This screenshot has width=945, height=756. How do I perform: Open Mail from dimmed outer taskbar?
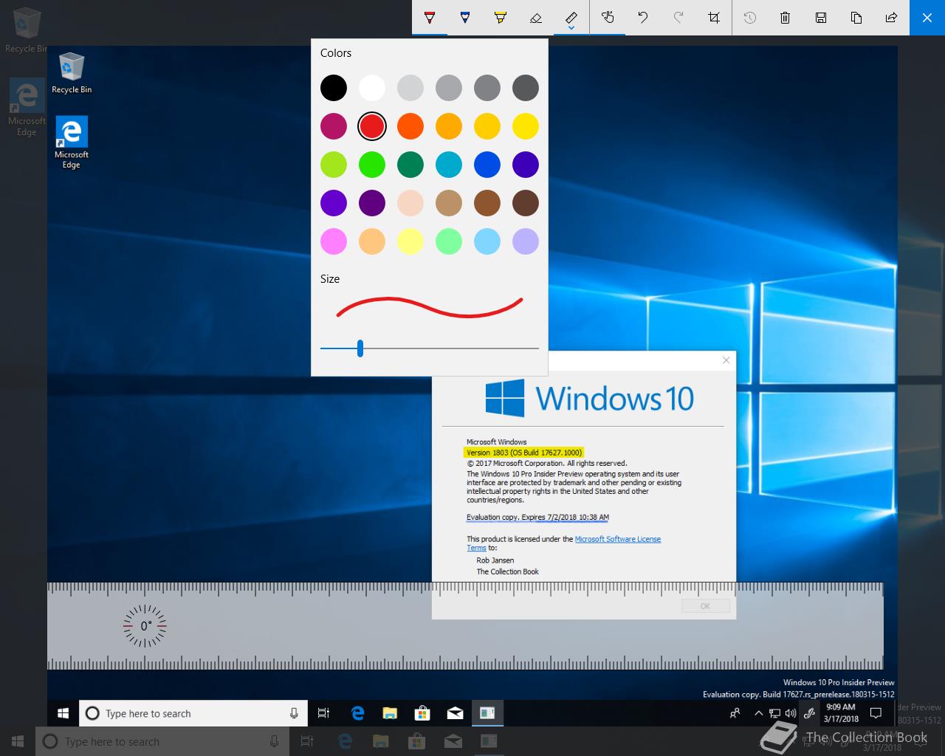453,741
